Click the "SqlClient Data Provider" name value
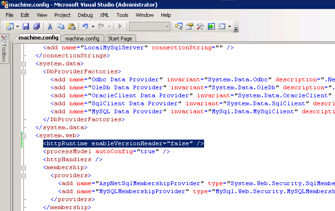Screen dimensions: 335x211 click(135, 103)
